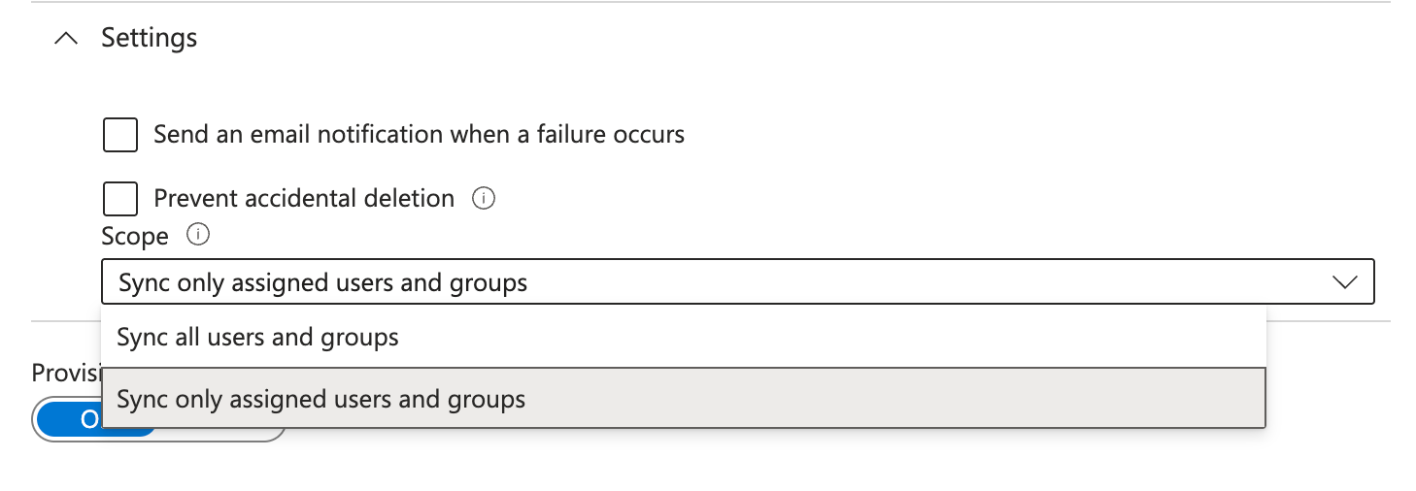
Task: Open info icon beside Prevent accidental deletion
Action: (x=484, y=199)
